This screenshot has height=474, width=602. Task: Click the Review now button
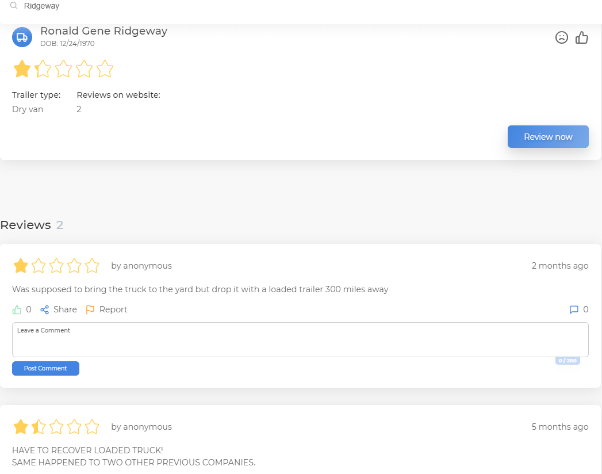(x=548, y=136)
